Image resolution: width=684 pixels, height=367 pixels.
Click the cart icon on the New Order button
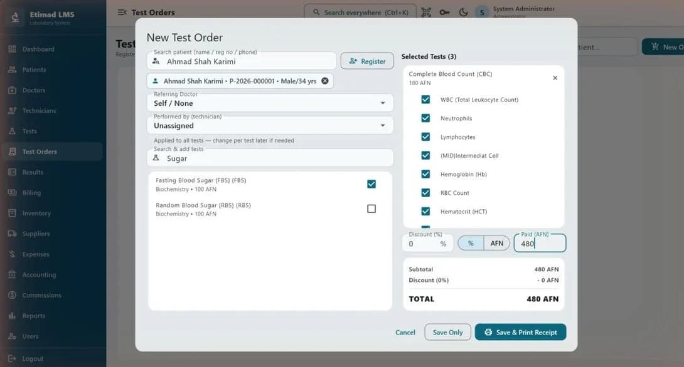pyautogui.click(x=655, y=46)
